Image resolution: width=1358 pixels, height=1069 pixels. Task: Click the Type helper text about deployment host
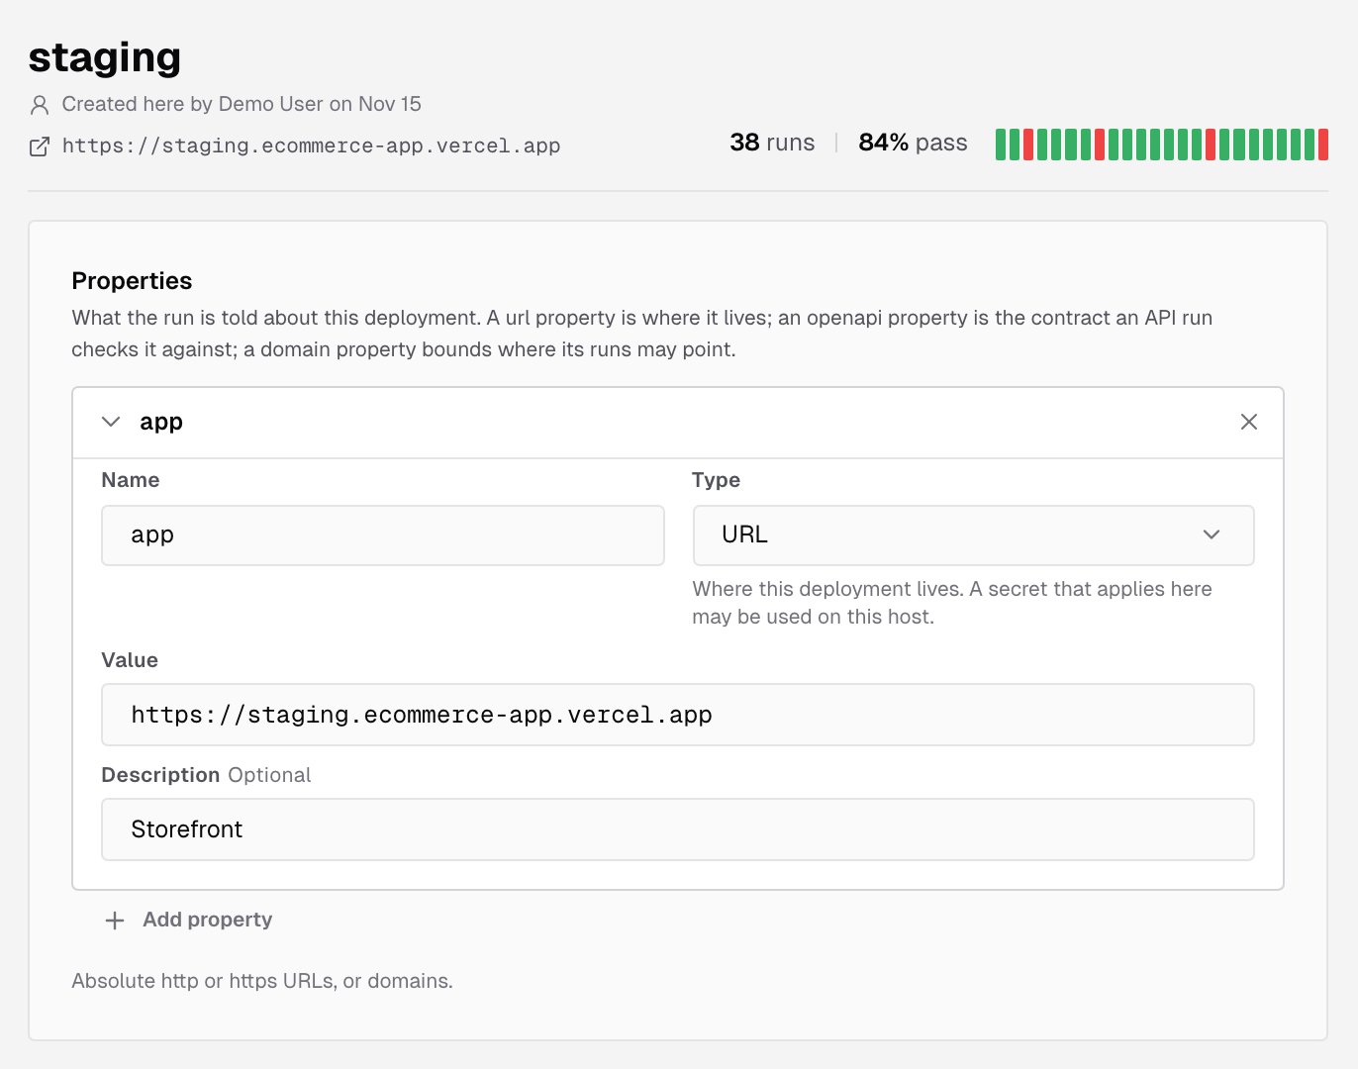[x=952, y=603]
